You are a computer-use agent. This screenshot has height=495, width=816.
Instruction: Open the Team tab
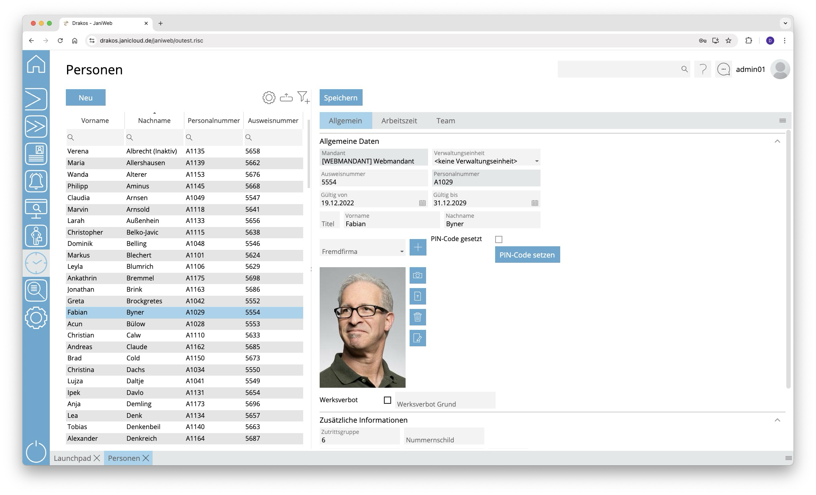pyautogui.click(x=445, y=121)
